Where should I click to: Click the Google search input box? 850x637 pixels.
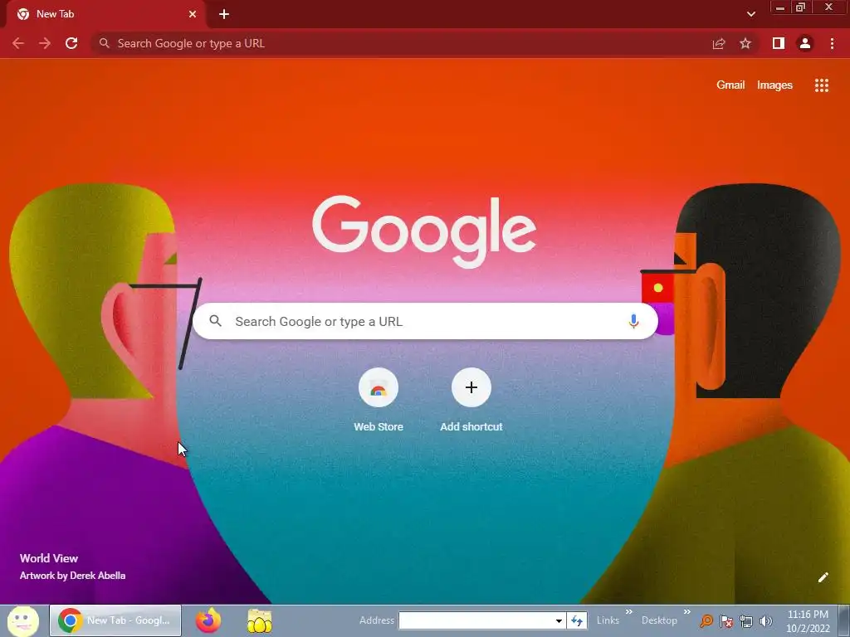click(x=425, y=321)
